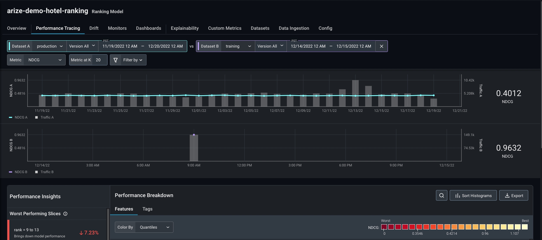Open Dataset A production dropdown
The width and height of the screenshot is (542, 240).
[50, 46]
